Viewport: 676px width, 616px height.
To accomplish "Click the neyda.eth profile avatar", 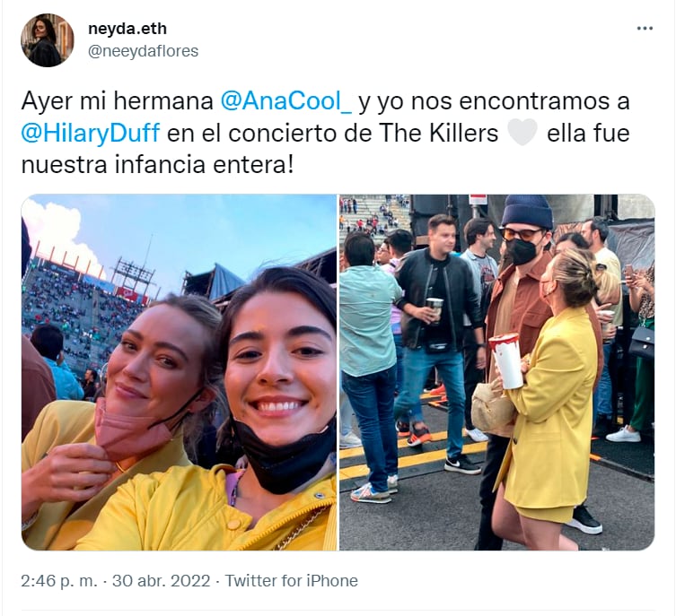I will click(x=48, y=40).
